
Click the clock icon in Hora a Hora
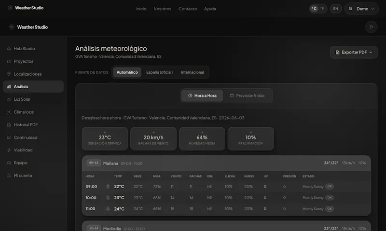[190, 95]
